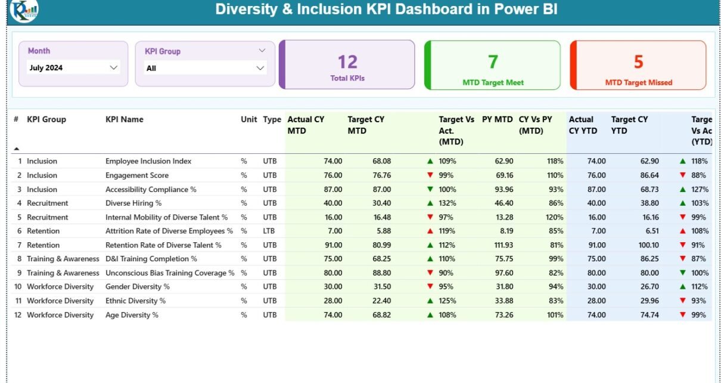The width and height of the screenshot is (721, 383).
Task: Expand the KPI Group slicer header chevron
Action: click(262, 51)
